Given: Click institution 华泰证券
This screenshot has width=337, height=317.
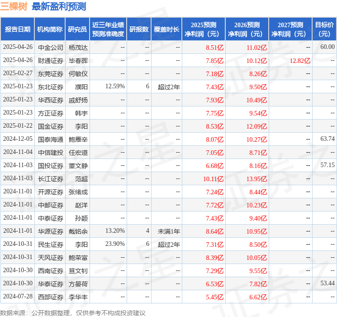Looking at the screenshot, I should coord(51,284).
